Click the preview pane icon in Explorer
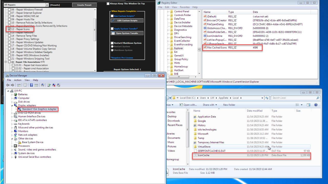 309,105
